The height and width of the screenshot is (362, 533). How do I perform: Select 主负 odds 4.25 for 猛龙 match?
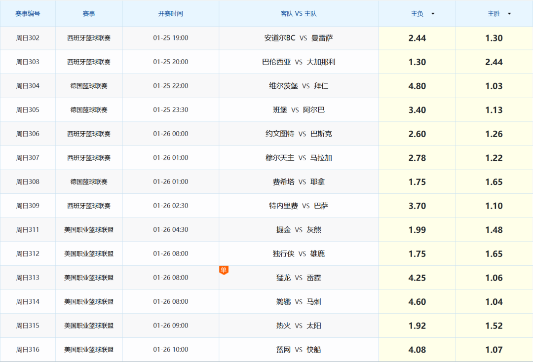(417, 278)
